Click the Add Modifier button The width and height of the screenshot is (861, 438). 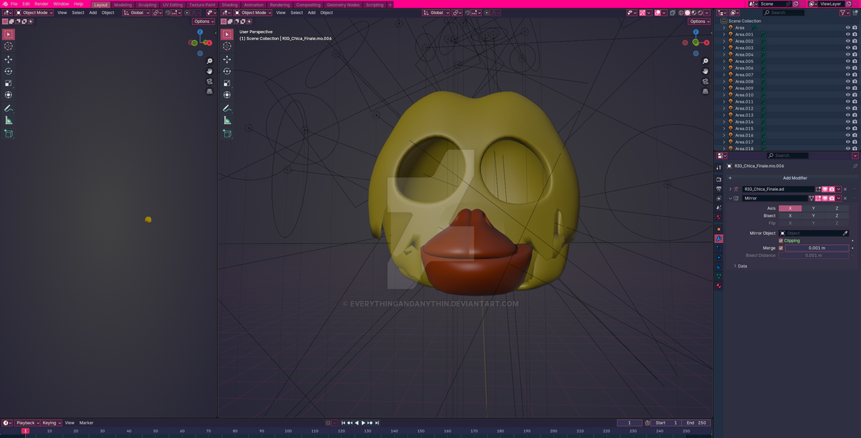[794, 178]
